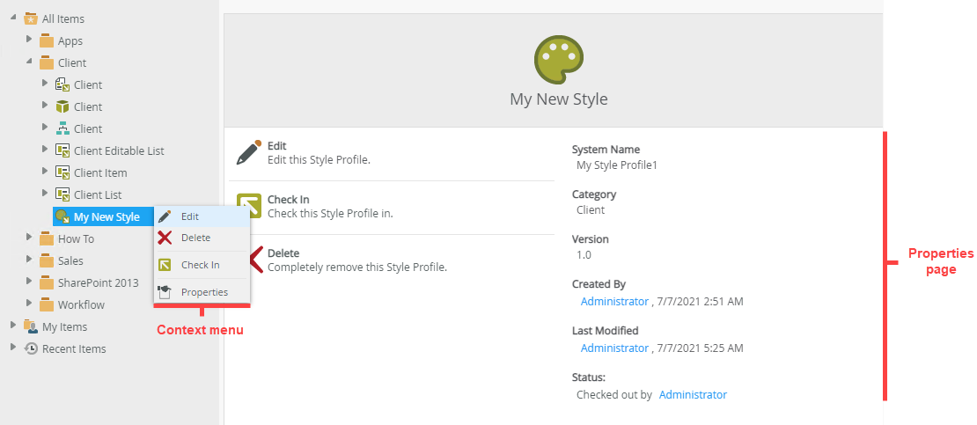
Task: Expand the Apps folder
Action: [29, 40]
